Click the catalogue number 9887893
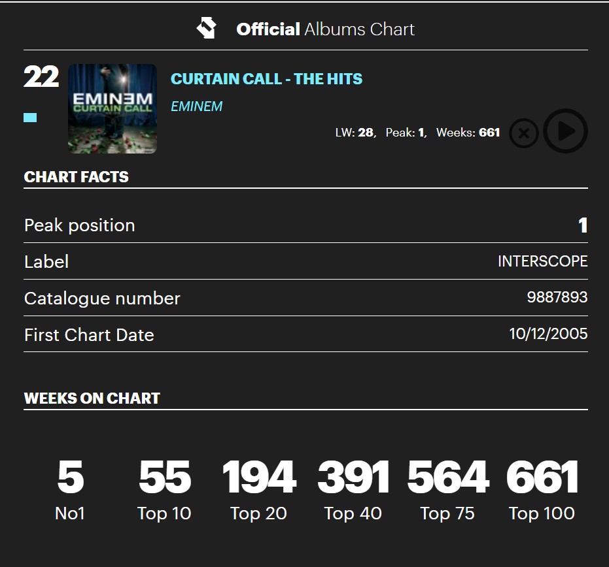This screenshot has width=609, height=567. [x=557, y=297]
